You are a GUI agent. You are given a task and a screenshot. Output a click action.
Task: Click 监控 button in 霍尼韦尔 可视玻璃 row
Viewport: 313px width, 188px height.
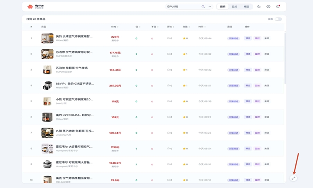(x=257, y=164)
